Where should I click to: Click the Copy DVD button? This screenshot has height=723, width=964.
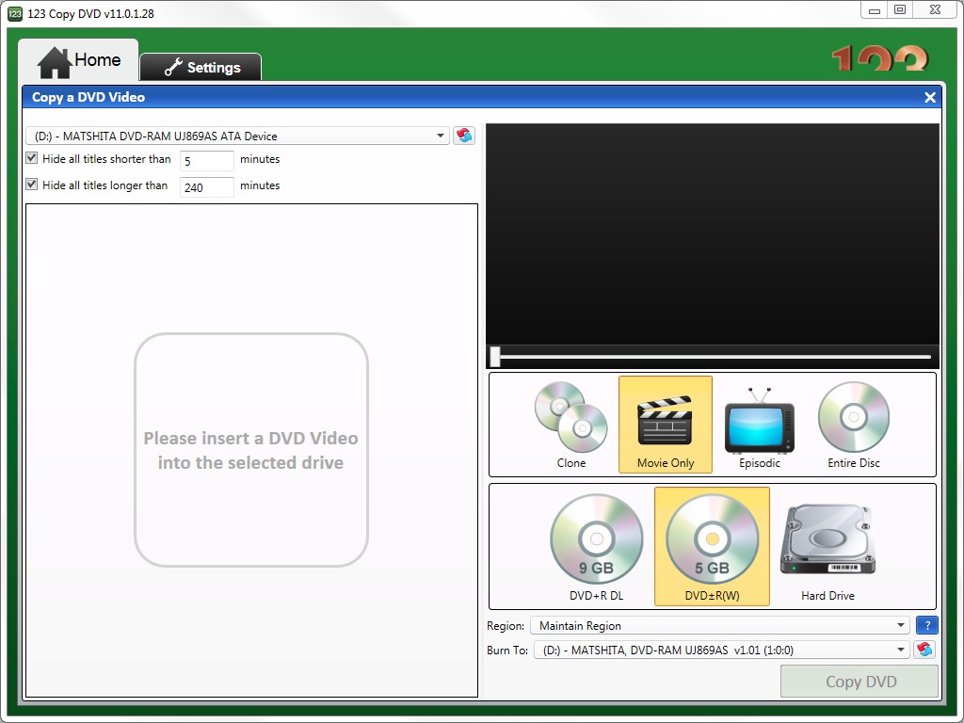click(860, 682)
